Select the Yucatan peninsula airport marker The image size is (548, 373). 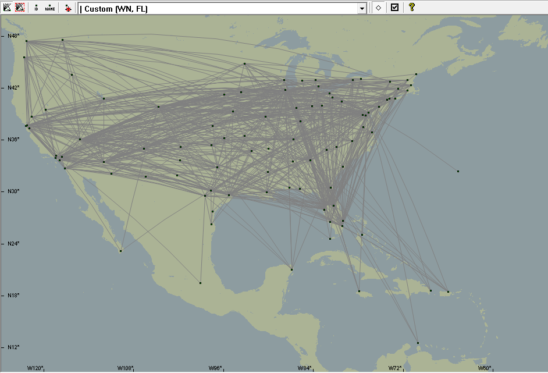click(x=292, y=269)
